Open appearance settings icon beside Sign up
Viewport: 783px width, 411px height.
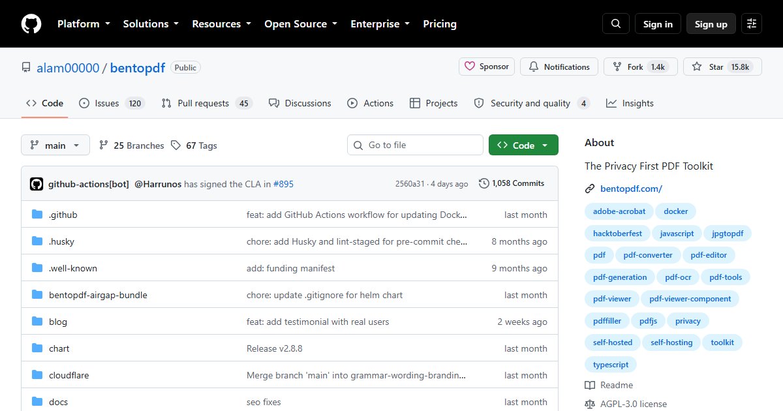tap(752, 23)
